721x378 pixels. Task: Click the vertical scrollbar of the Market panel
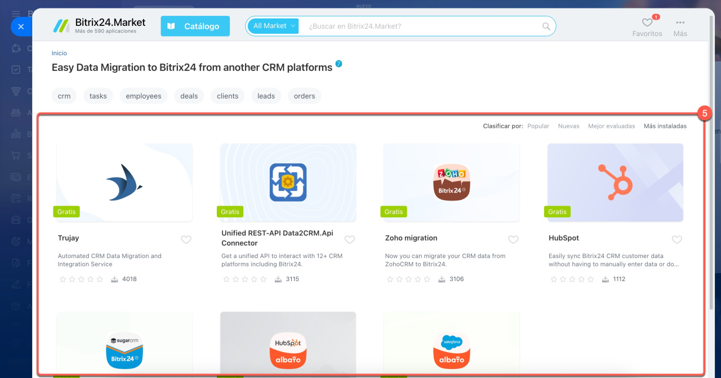pyautogui.click(x=711, y=163)
